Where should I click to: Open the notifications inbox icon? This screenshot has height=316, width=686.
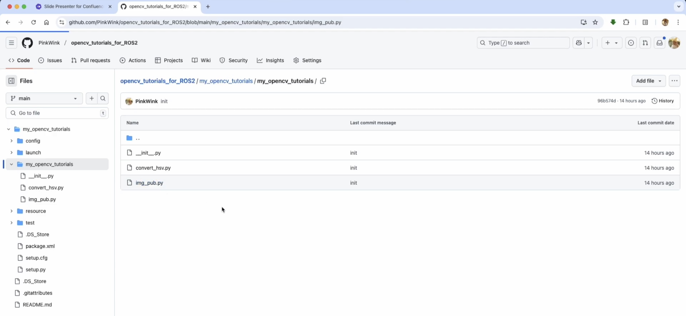[660, 43]
